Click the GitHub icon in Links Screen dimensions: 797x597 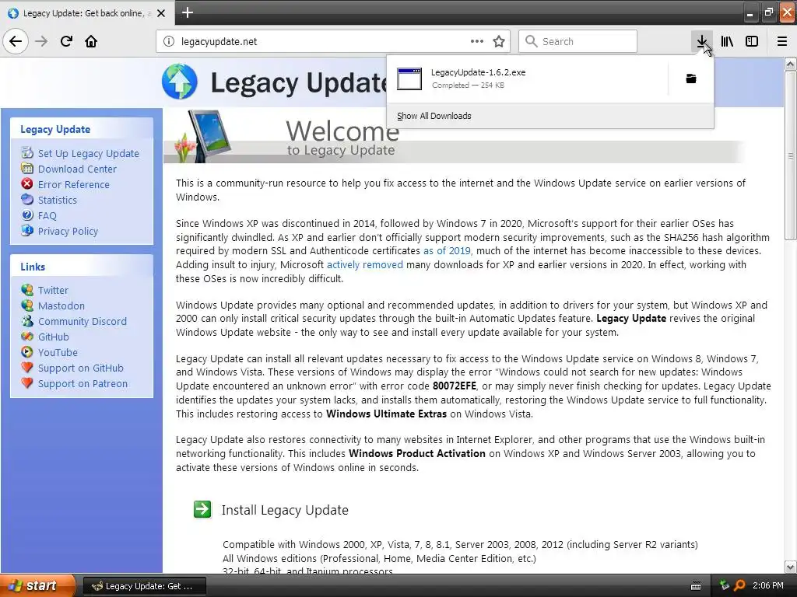point(27,336)
